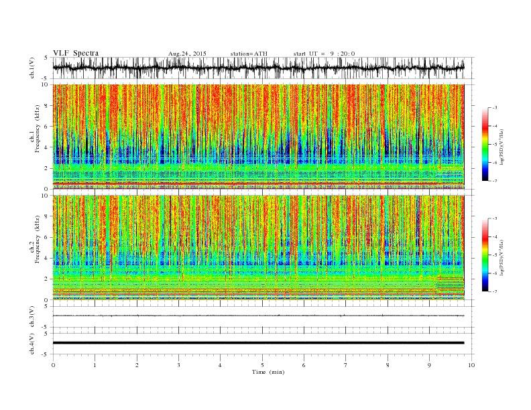Click the "ch.4(V)" axis label
The height and width of the screenshot is (410, 531).
tap(32, 344)
